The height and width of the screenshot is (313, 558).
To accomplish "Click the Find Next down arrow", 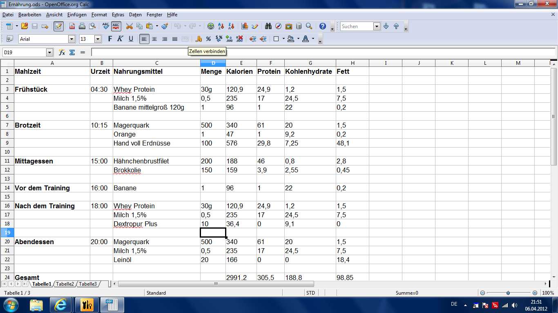I will point(386,26).
